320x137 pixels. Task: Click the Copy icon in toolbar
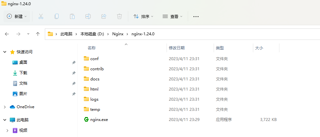pyautogui.click(x=57, y=17)
